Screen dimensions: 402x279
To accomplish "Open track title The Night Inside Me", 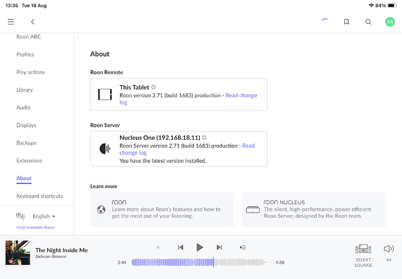I will pyautogui.click(x=62, y=250).
